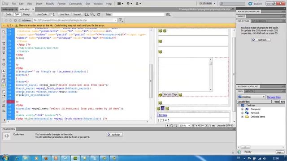The width and height of the screenshot is (287, 161).
Task: Click the Log button in Files panel
Action: tap(279, 152)
